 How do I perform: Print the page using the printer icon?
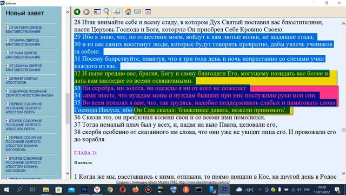(x=117, y=12)
